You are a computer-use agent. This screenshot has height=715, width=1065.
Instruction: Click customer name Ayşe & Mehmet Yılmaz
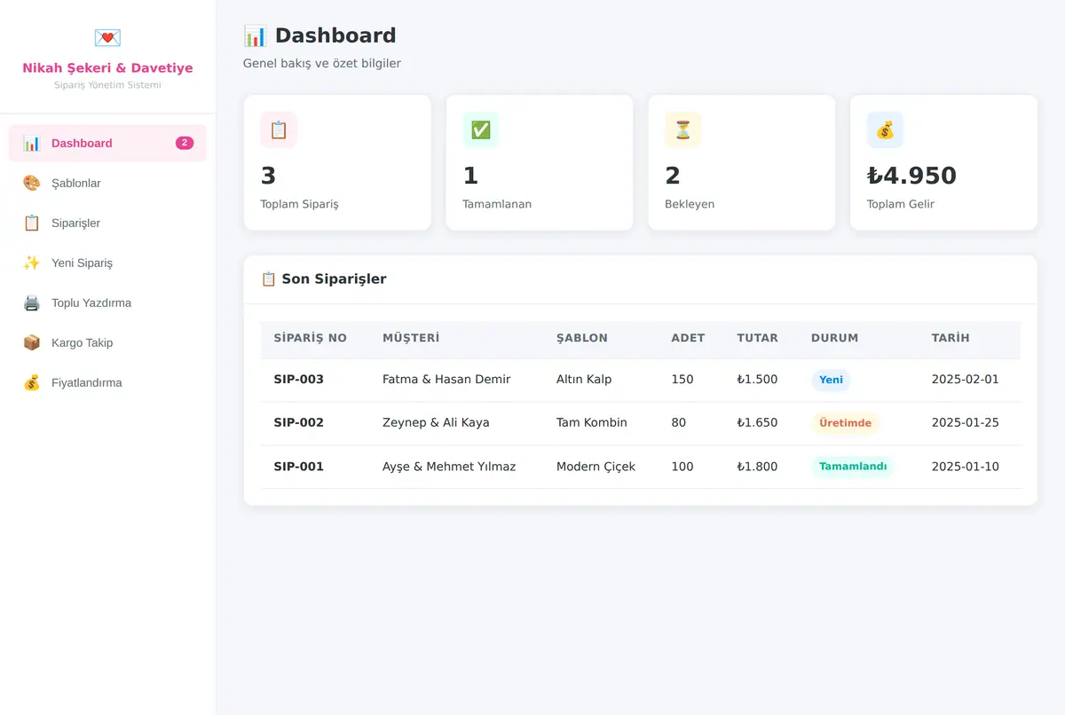[x=449, y=467]
